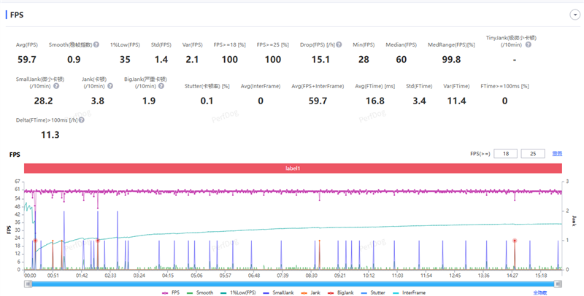The height and width of the screenshot is (296, 584).
Task: Toggle 1%Low(FPS) series in legend
Action: coord(239,292)
